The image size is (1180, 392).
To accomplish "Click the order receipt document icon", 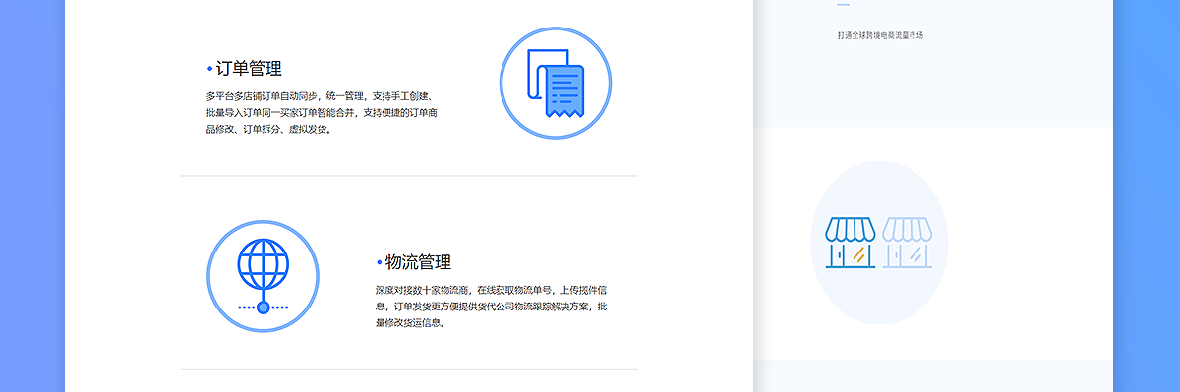I will tap(556, 83).
